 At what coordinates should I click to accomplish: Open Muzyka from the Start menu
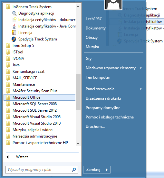point(92,47)
